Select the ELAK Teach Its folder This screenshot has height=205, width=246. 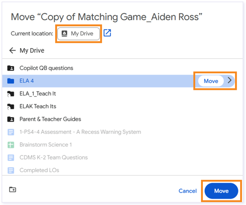122,107
